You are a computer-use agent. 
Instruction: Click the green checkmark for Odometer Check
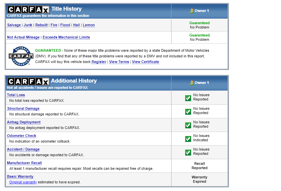pyautogui.click(x=188, y=139)
